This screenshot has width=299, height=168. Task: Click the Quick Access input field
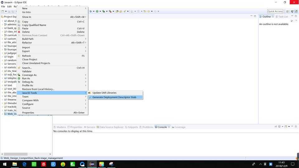(x=275, y=12)
